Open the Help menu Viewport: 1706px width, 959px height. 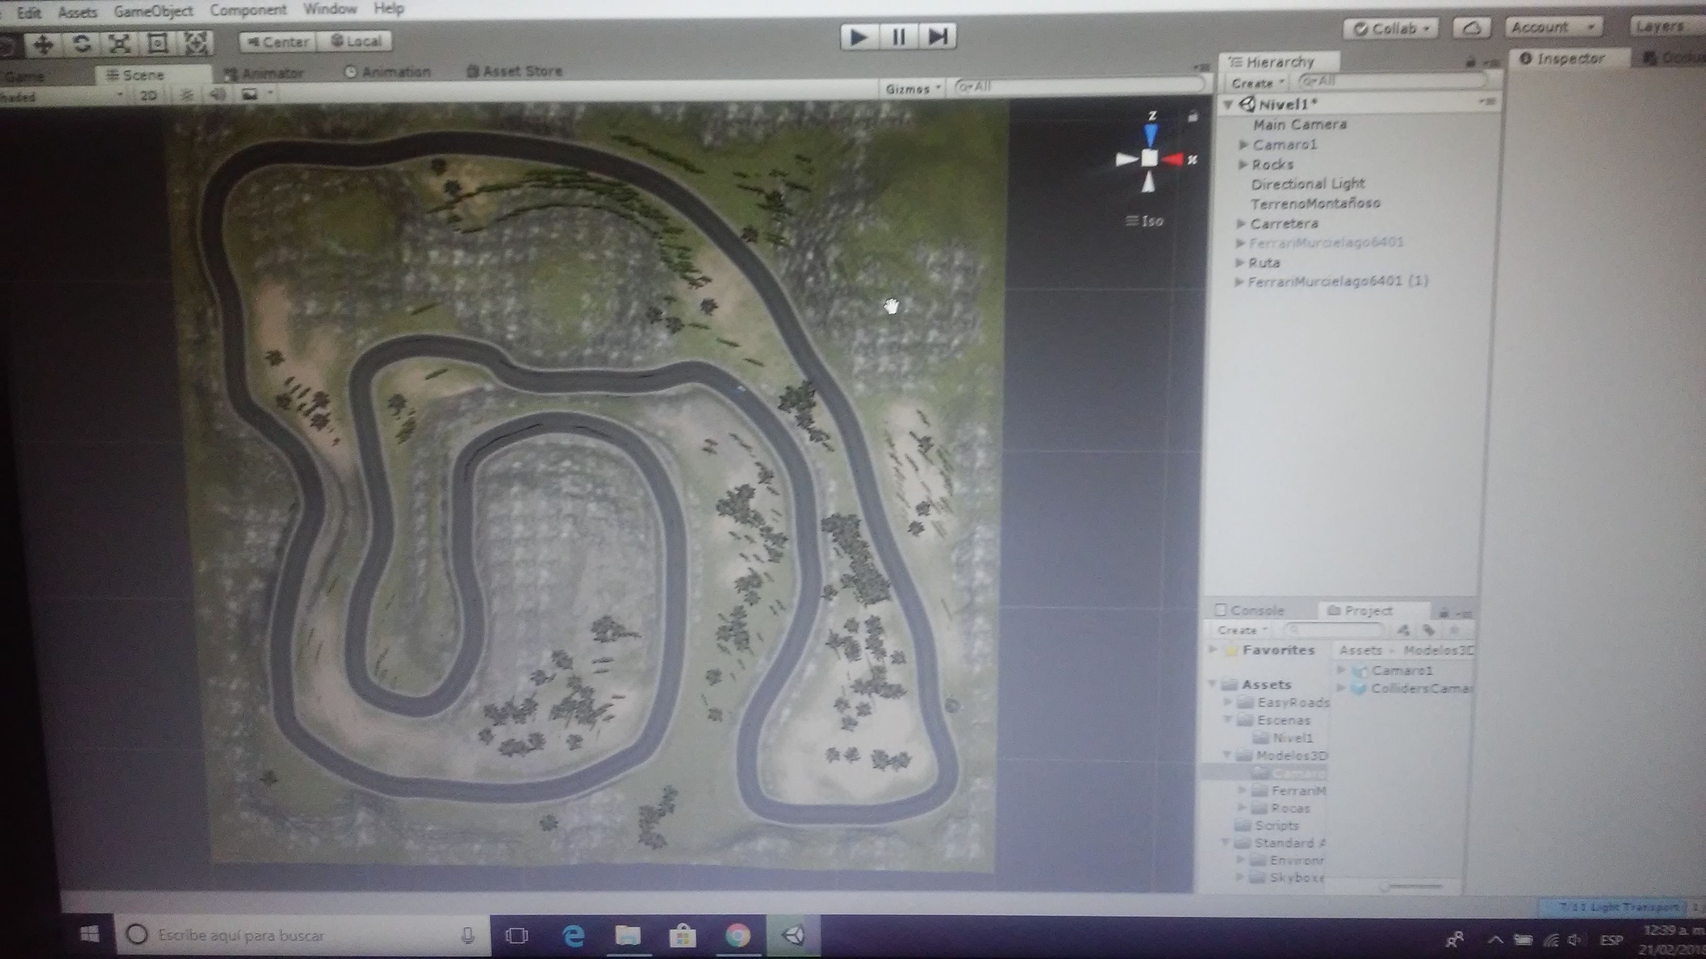tap(389, 8)
